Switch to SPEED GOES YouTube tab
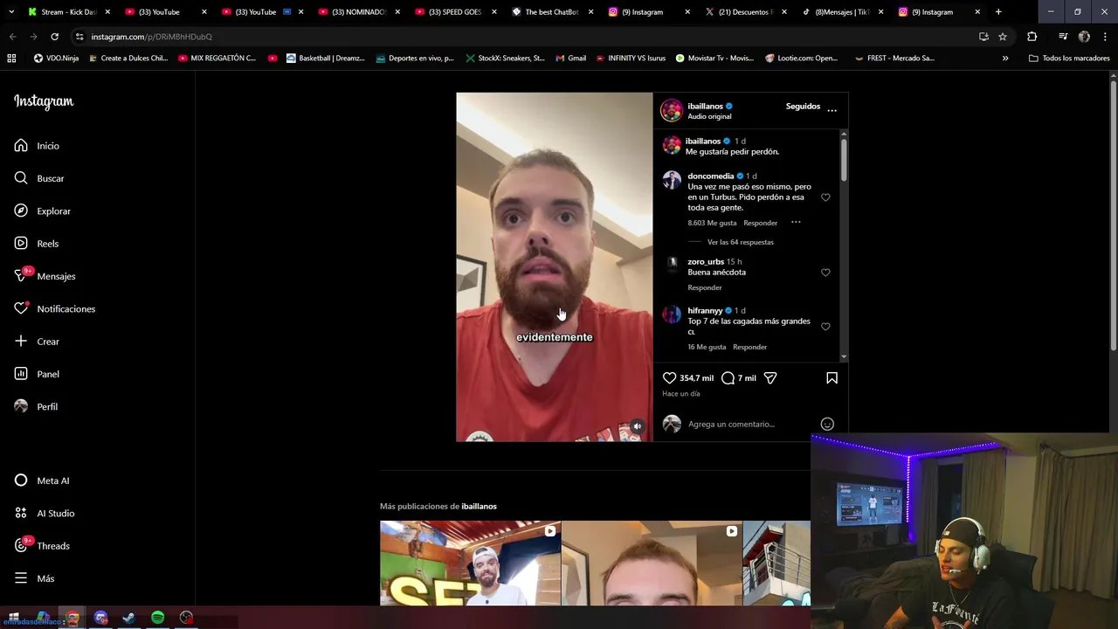This screenshot has width=1118, height=629. [455, 12]
